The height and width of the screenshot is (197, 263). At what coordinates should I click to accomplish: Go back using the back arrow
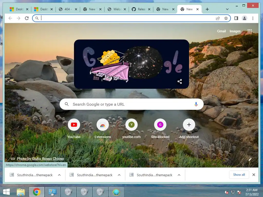[x=10, y=18]
